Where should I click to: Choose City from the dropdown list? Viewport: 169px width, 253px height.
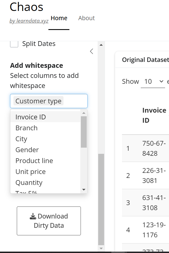tap(45, 139)
